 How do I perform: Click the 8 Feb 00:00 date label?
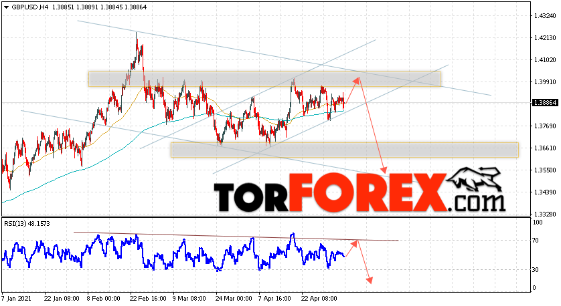tap(103, 299)
